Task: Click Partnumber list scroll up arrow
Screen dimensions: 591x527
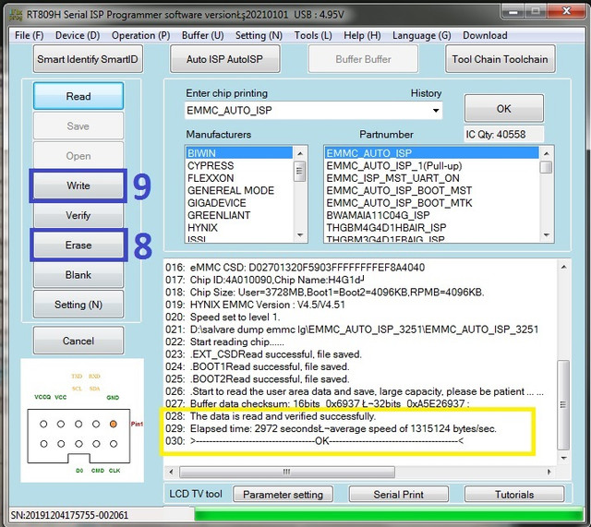Action: click(x=546, y=153)
